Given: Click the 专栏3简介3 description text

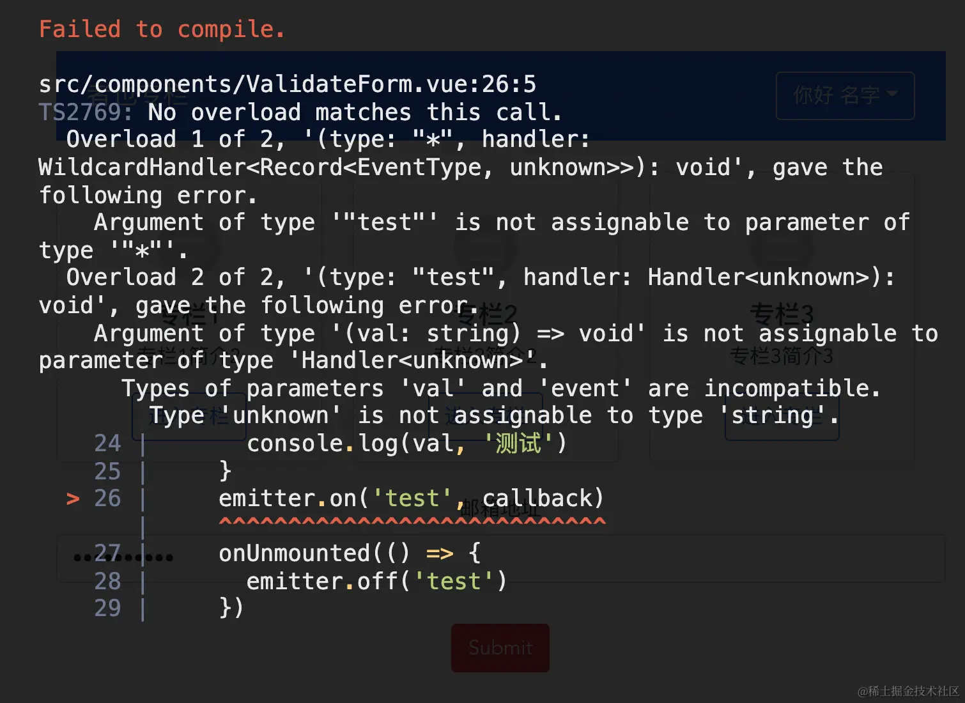Looking at the screenshot, I should click(x=781, y=356).
